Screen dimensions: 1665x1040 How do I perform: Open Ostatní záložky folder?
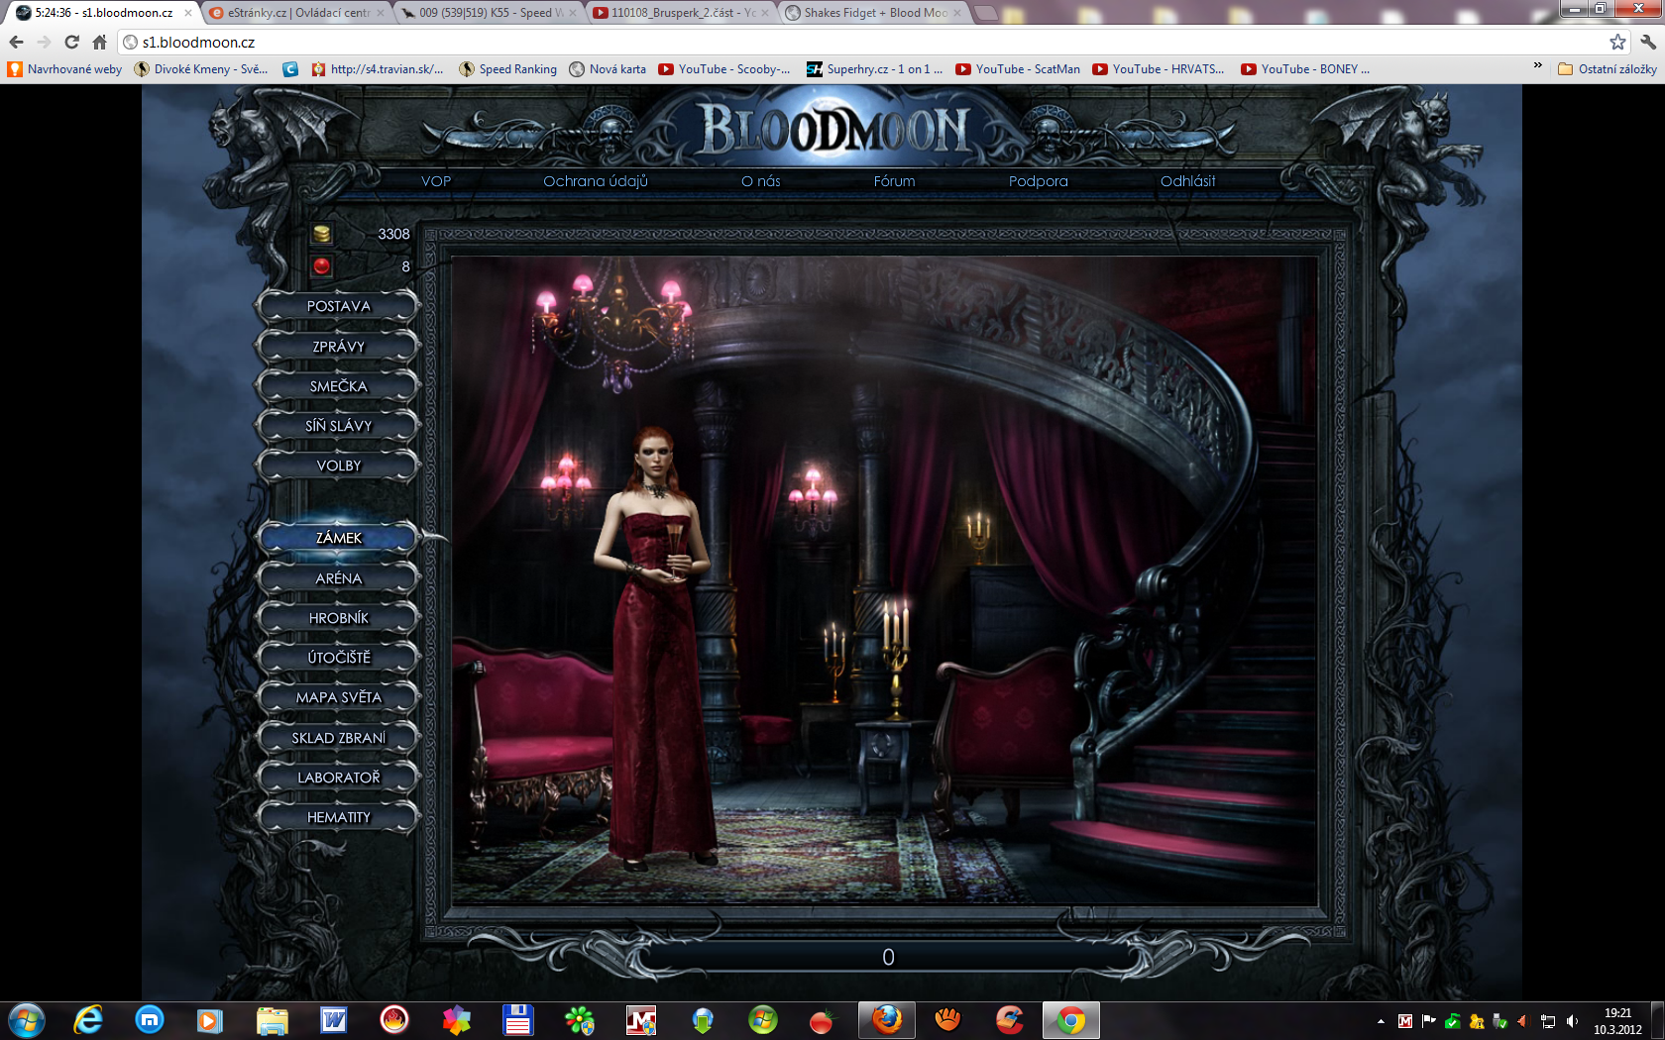click(1607, 69)
